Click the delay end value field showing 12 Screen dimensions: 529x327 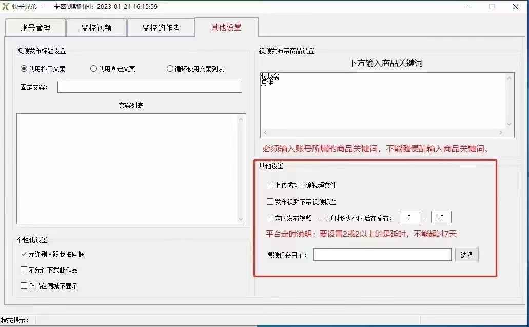(x=441, y=217)
